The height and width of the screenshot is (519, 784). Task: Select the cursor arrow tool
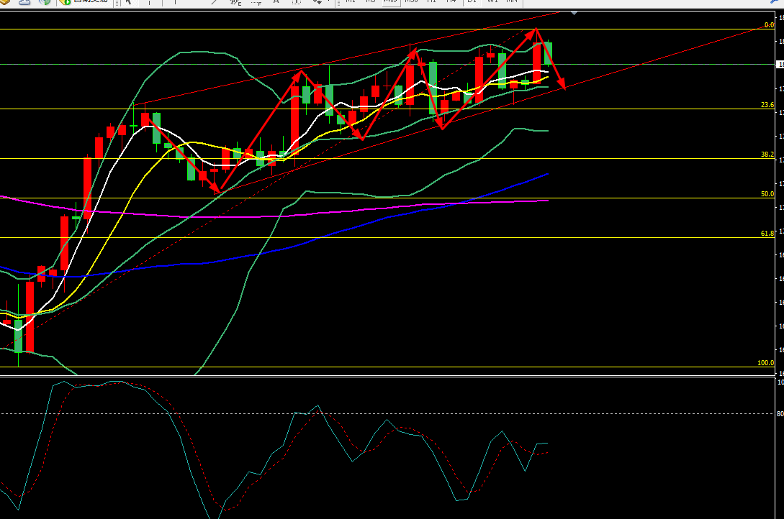tap(129, 1)
